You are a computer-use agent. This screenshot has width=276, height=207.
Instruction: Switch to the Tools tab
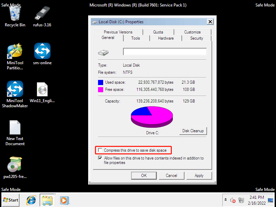click(x=136, y=38)
